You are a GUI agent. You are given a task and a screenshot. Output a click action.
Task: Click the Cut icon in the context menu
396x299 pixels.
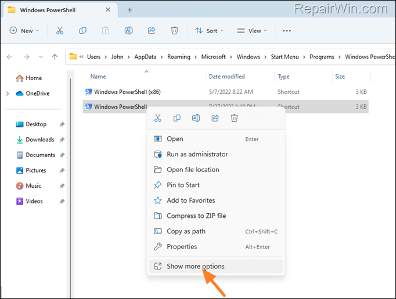(x=158, y=118)
